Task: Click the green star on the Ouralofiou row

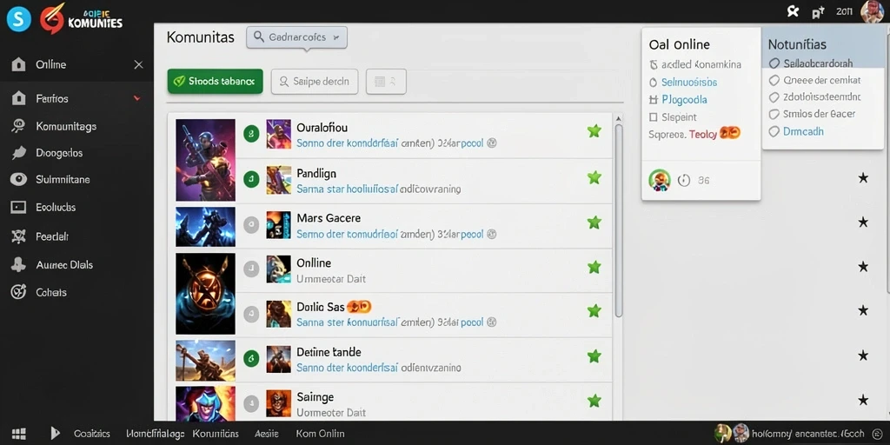Action: [594, 132]
